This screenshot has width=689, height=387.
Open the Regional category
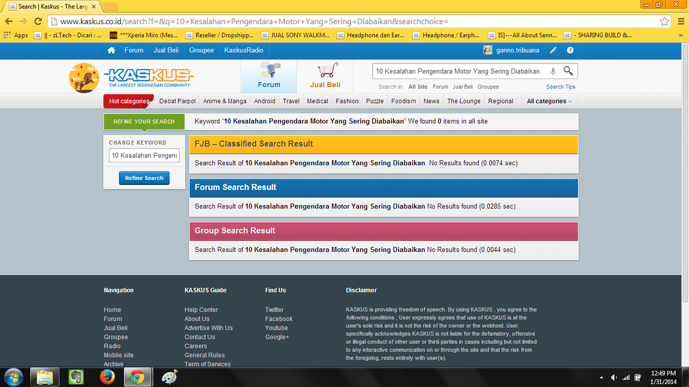tap(501, 101)
